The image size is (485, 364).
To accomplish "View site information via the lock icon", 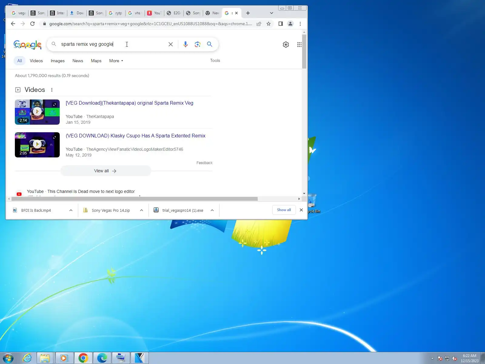I will click(44, 24).
